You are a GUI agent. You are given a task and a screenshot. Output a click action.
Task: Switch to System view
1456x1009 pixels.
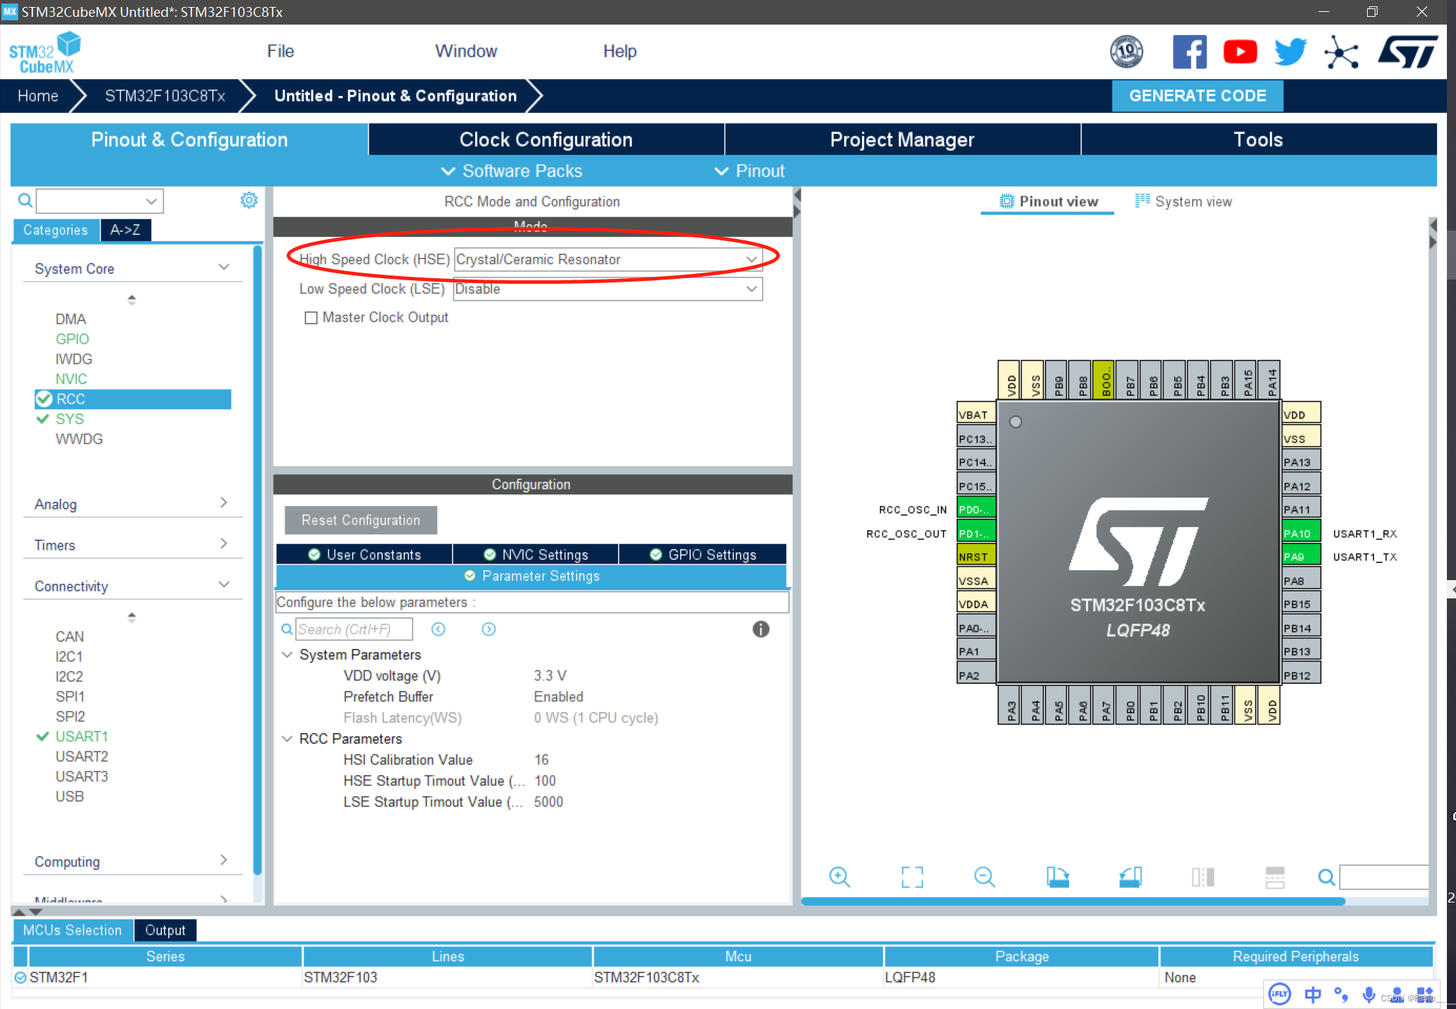click(1184, 202)
